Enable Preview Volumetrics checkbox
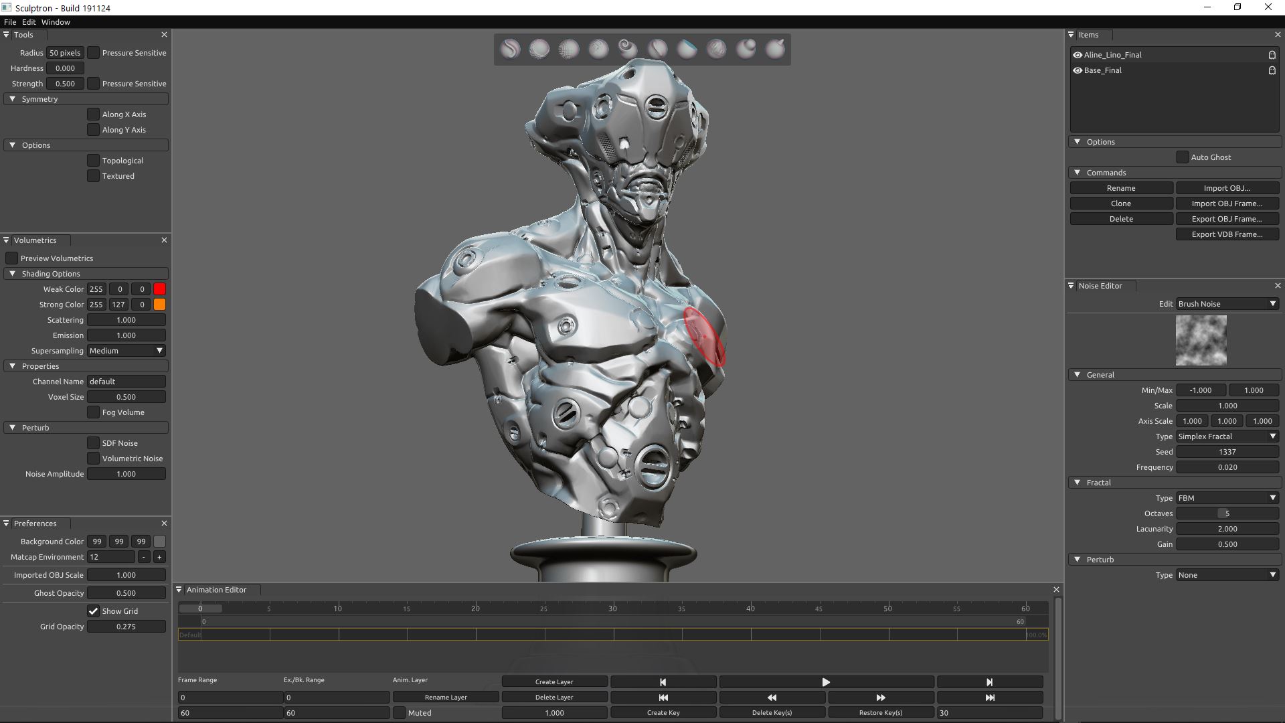Viewport: 1285px width, 723px height. click(x=12, y=258)
